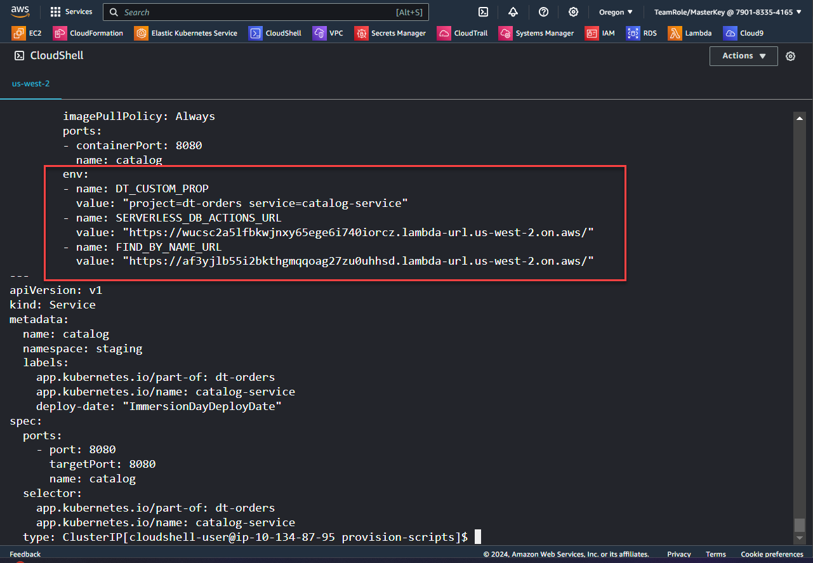This screenshot has width=813, height=563.
Task: Open Elastic Kubernetes Service shortcut
Action: (x=186, y=33)
